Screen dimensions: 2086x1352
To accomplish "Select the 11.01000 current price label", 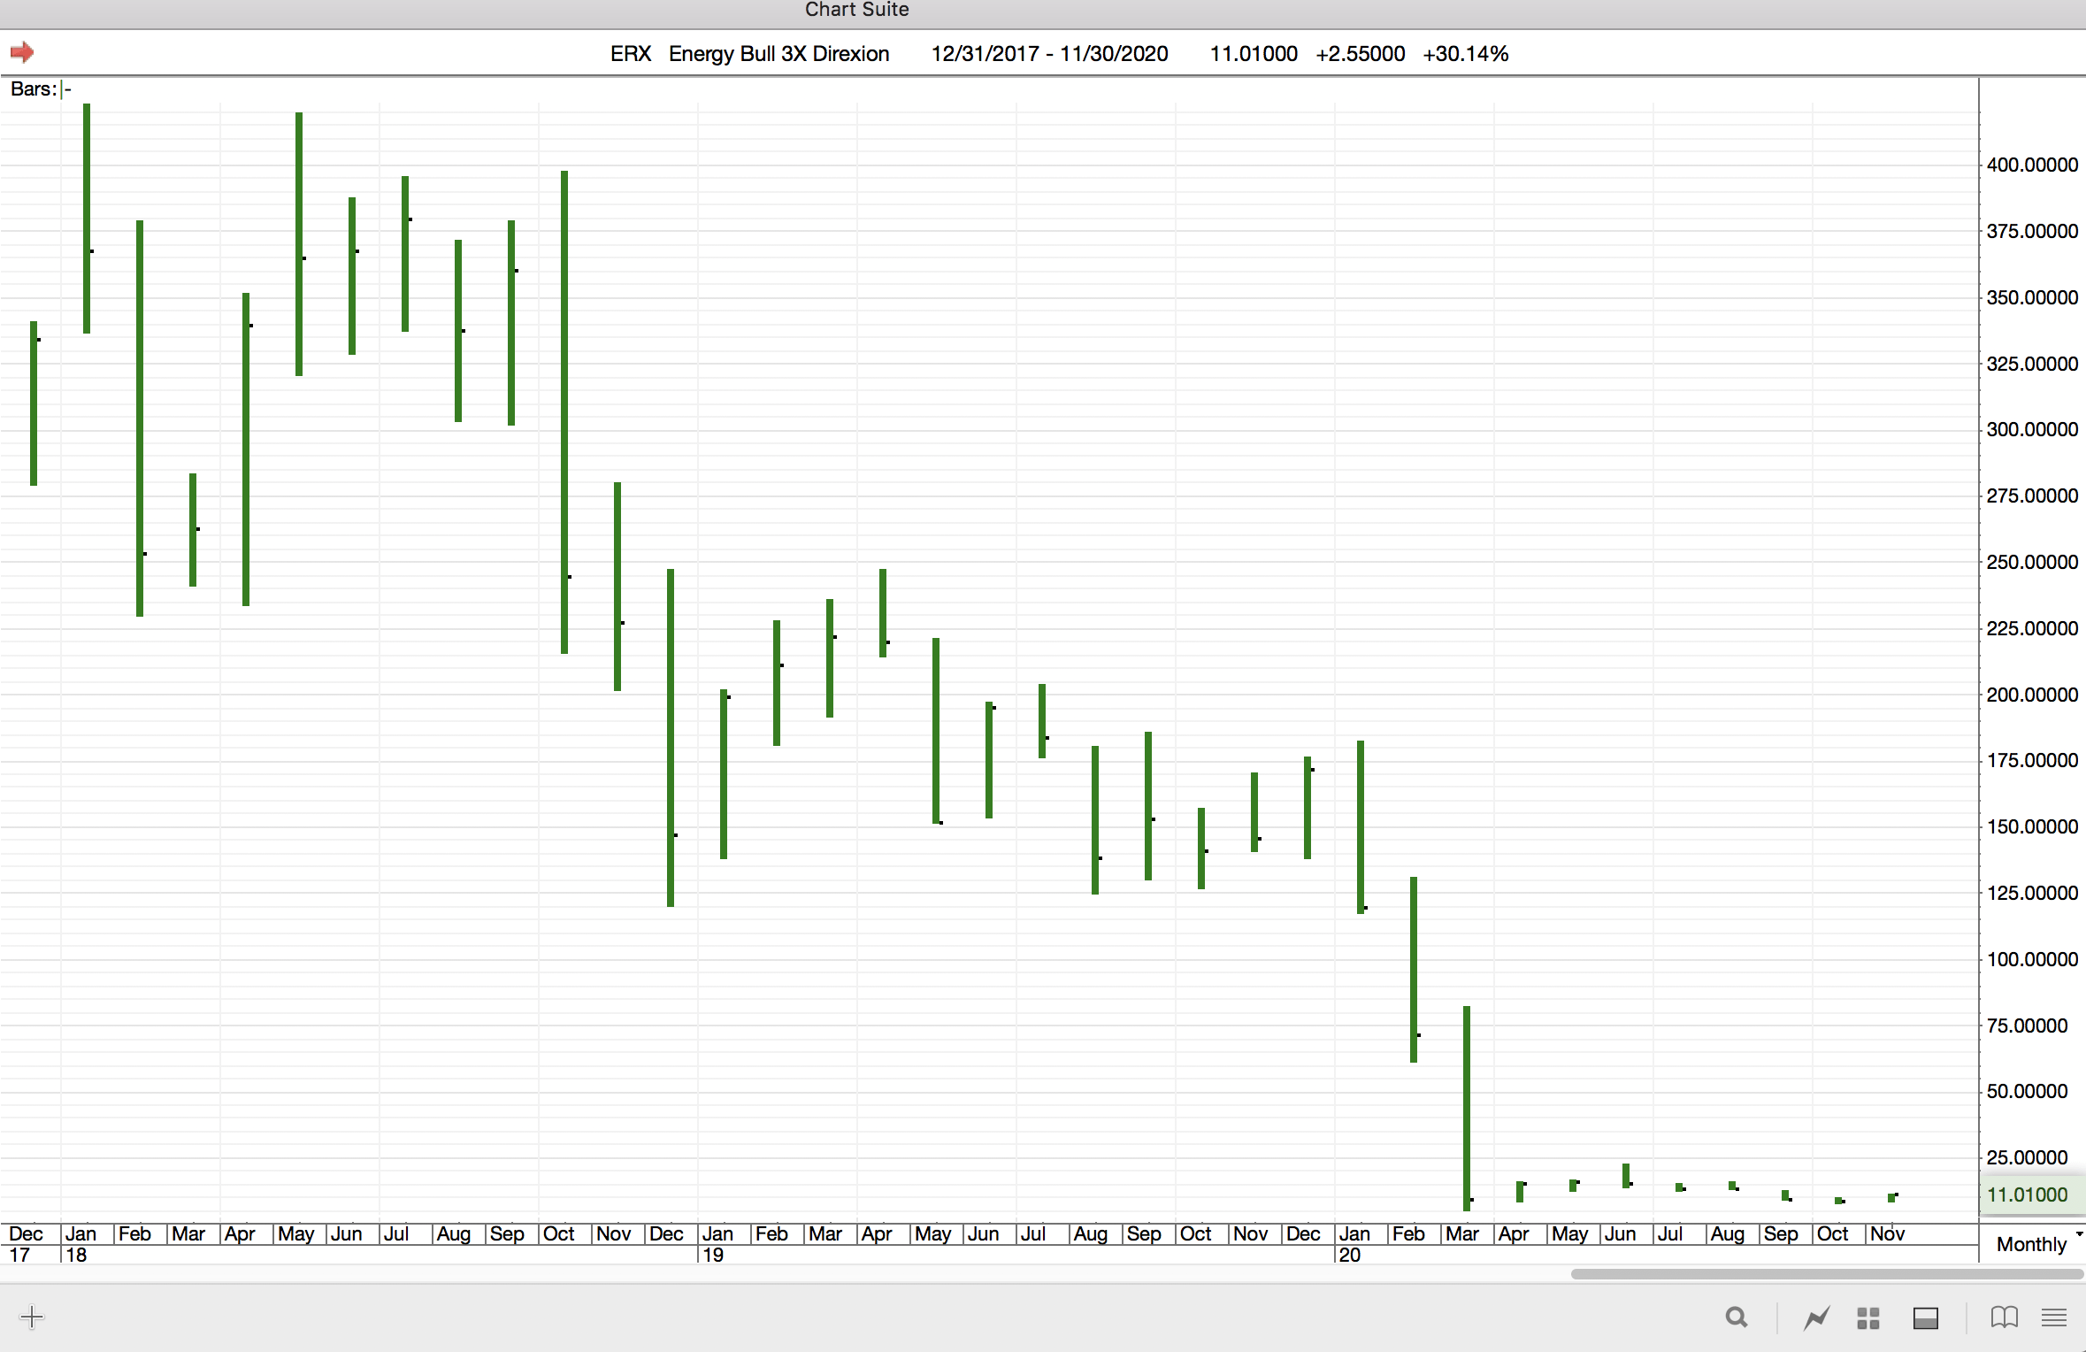I will coord(2027,1195).
